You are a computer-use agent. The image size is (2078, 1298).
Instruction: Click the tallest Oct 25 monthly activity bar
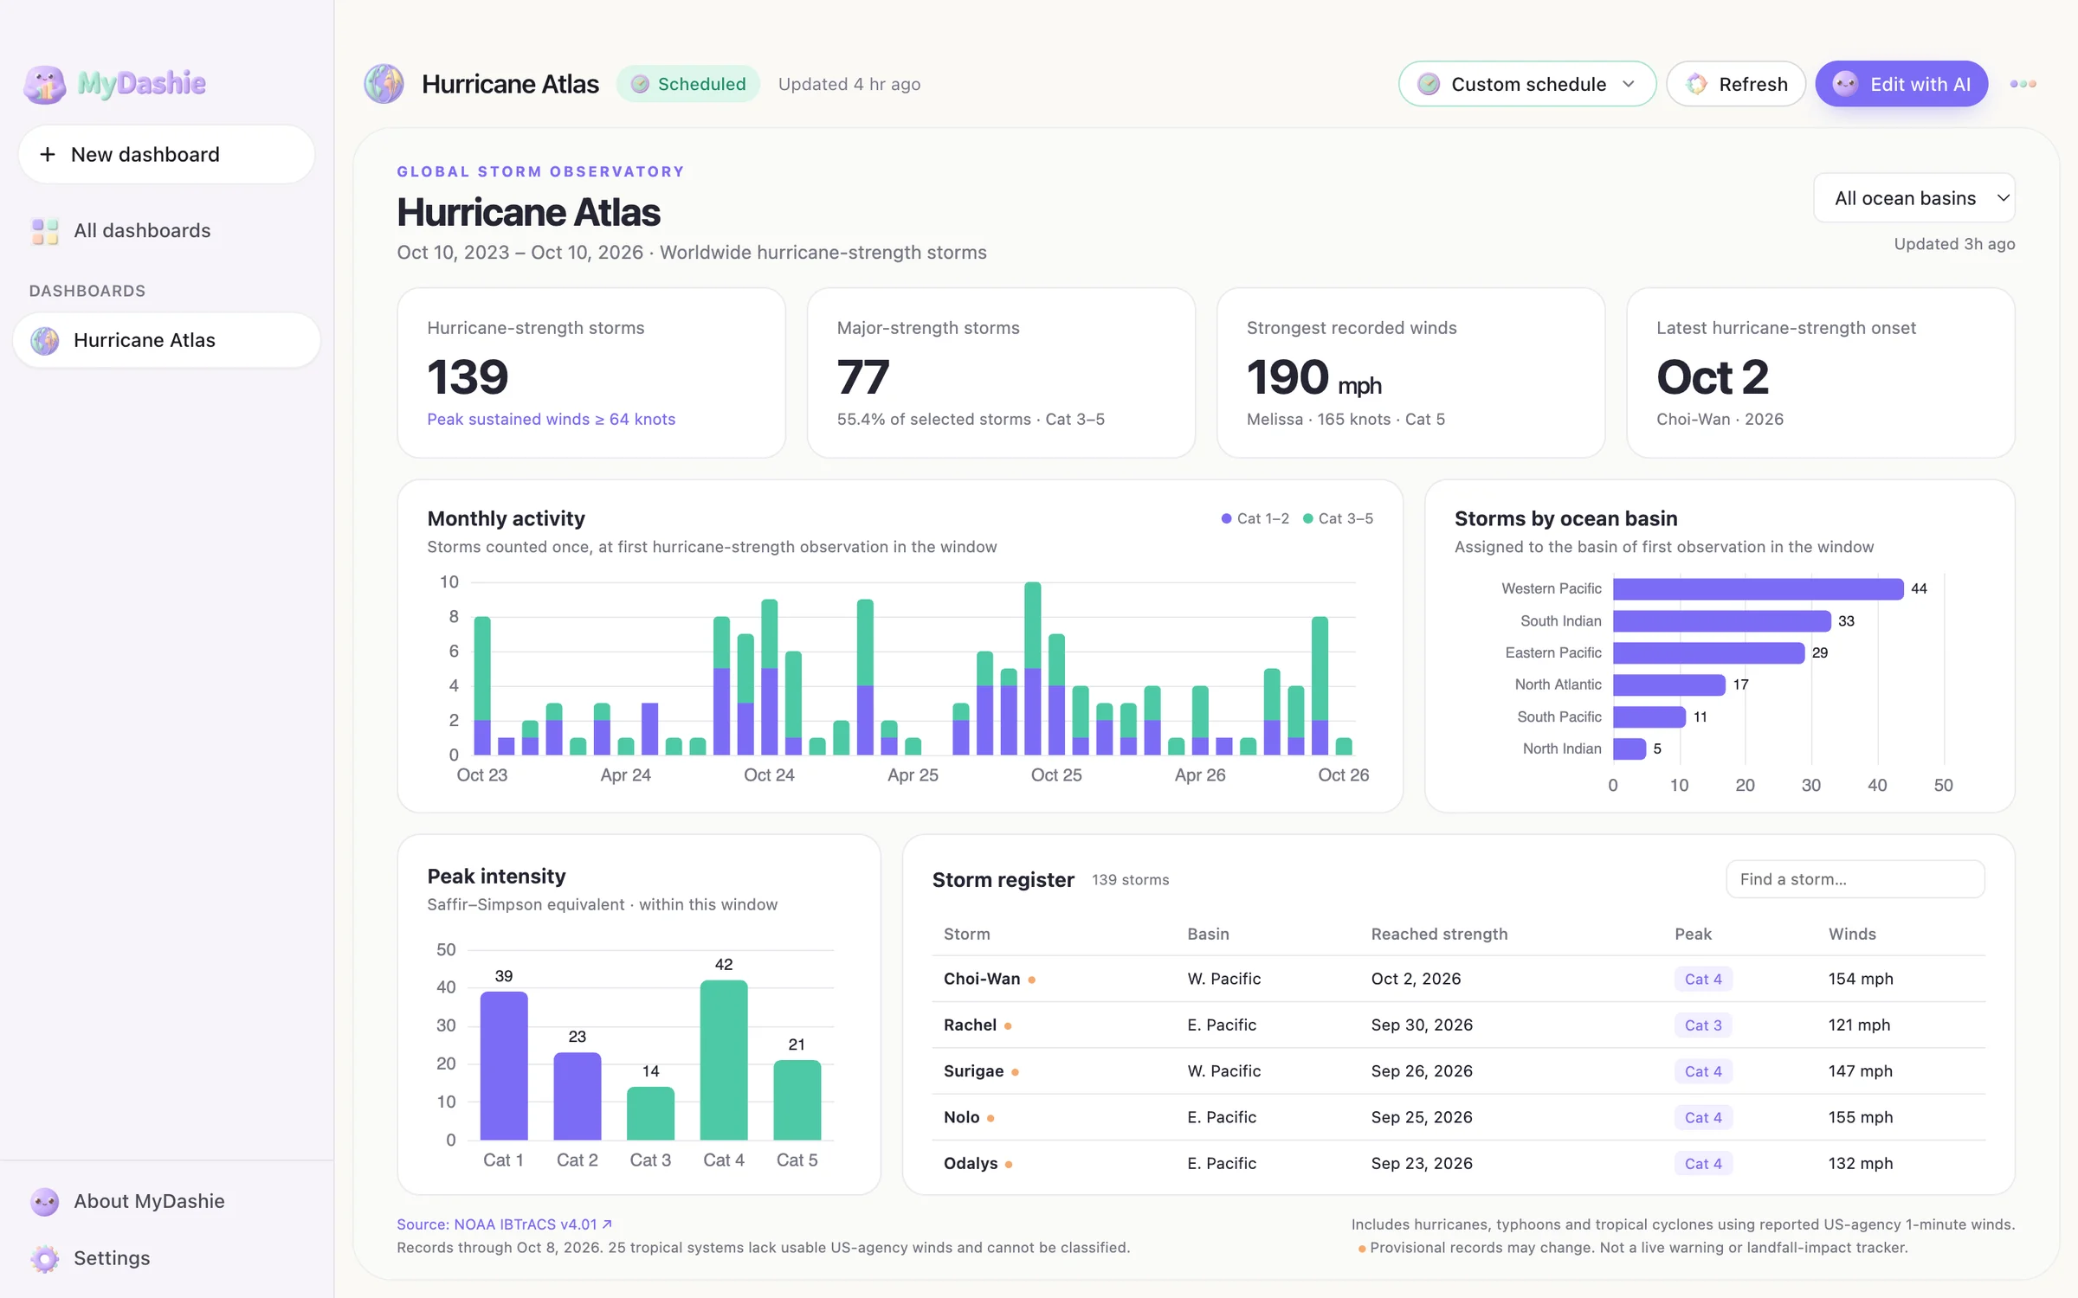click(x=1032, y=668)
